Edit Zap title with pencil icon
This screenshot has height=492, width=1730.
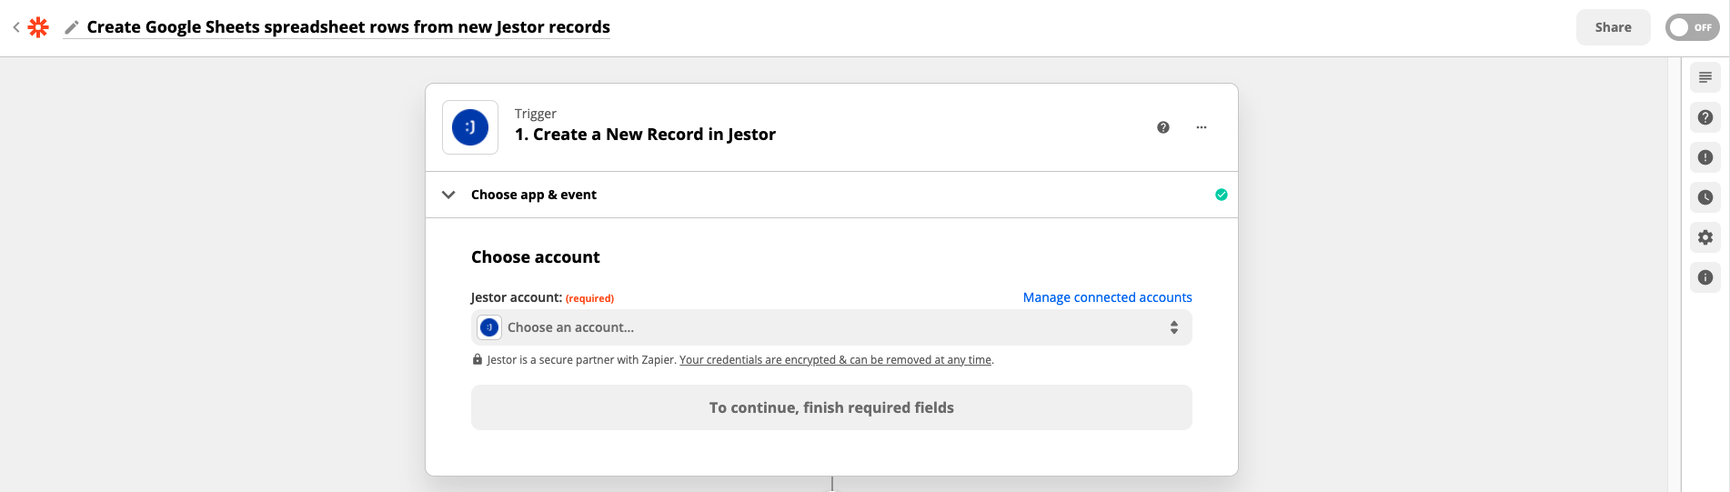tap(72, 27)
